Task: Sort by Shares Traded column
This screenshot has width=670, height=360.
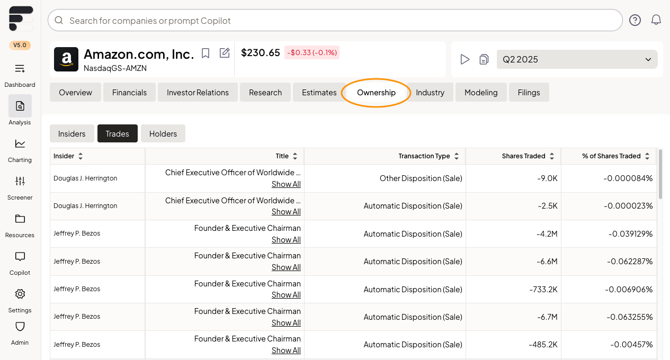Action: coord(552,156)
